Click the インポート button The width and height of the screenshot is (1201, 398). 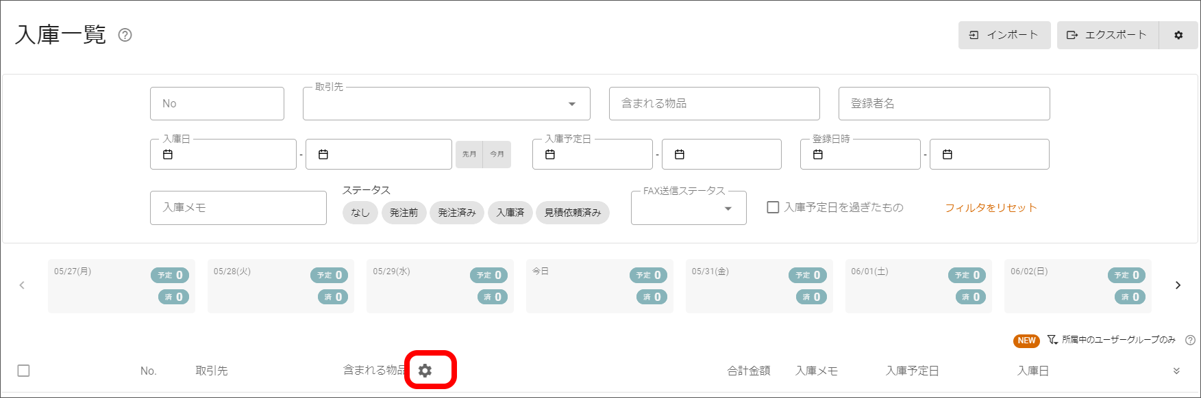click(1004, 35)
